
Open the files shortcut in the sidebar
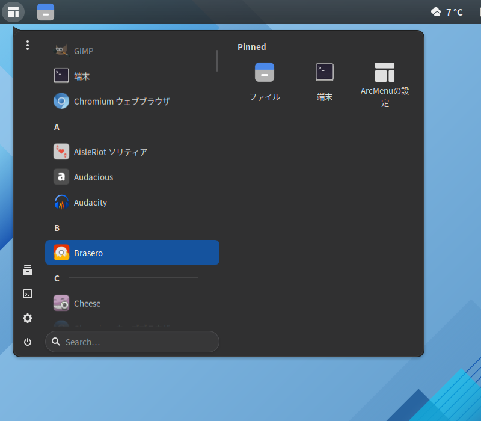point(28,270)
